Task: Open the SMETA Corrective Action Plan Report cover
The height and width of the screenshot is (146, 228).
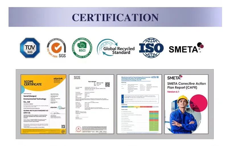Action: click(186, 104)
